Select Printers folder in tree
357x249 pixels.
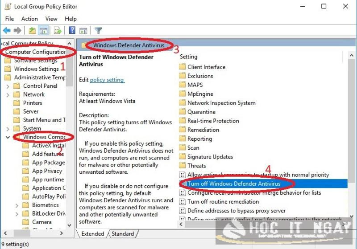click(x=28, y=103)
